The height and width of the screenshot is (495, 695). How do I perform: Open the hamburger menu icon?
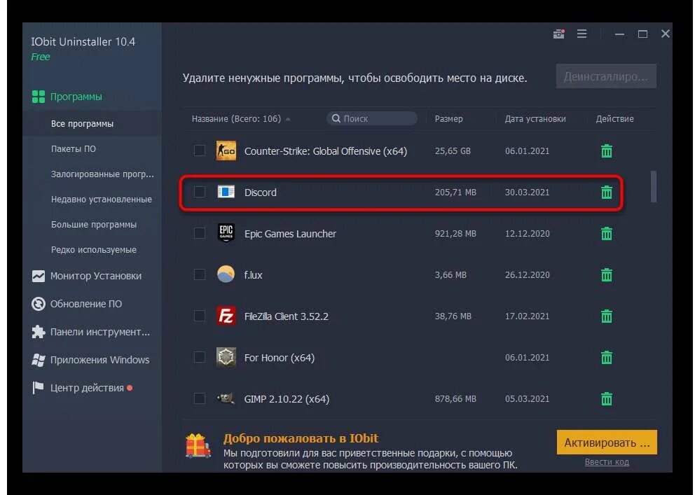582,34
